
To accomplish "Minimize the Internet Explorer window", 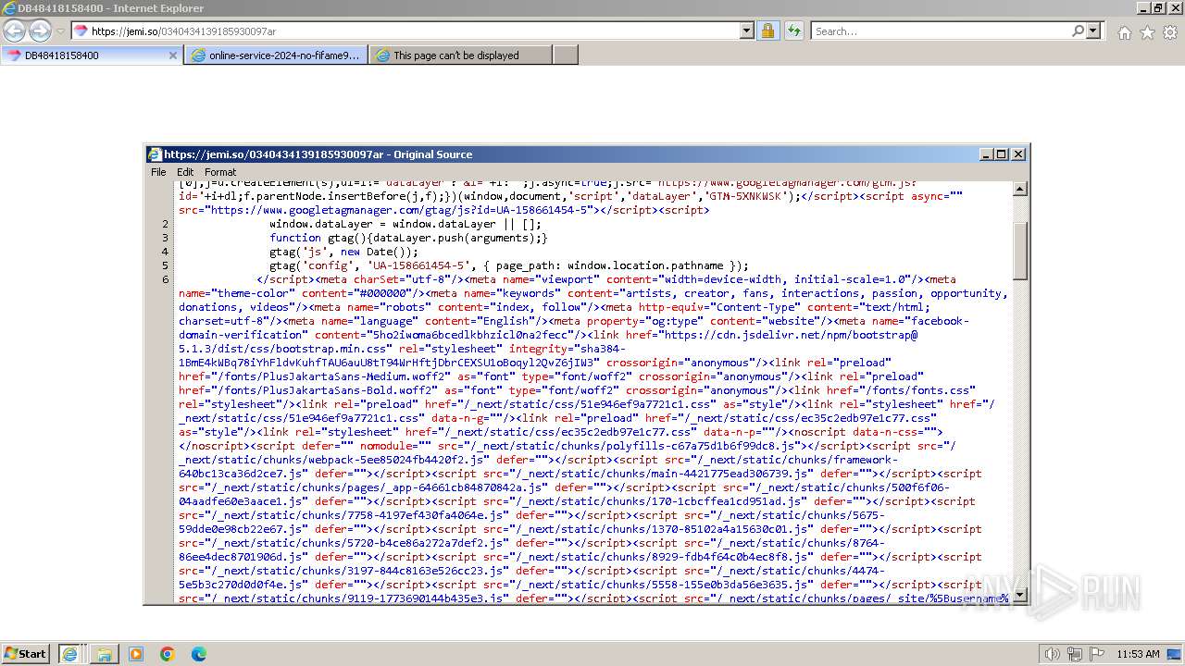I will pyautogui.click(x=1143, y=8).
